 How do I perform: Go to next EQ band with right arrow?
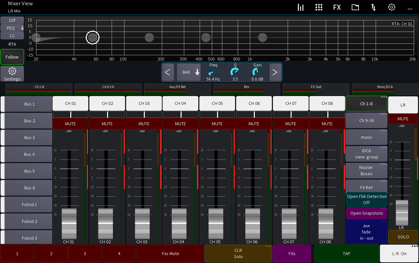point(275,72)
